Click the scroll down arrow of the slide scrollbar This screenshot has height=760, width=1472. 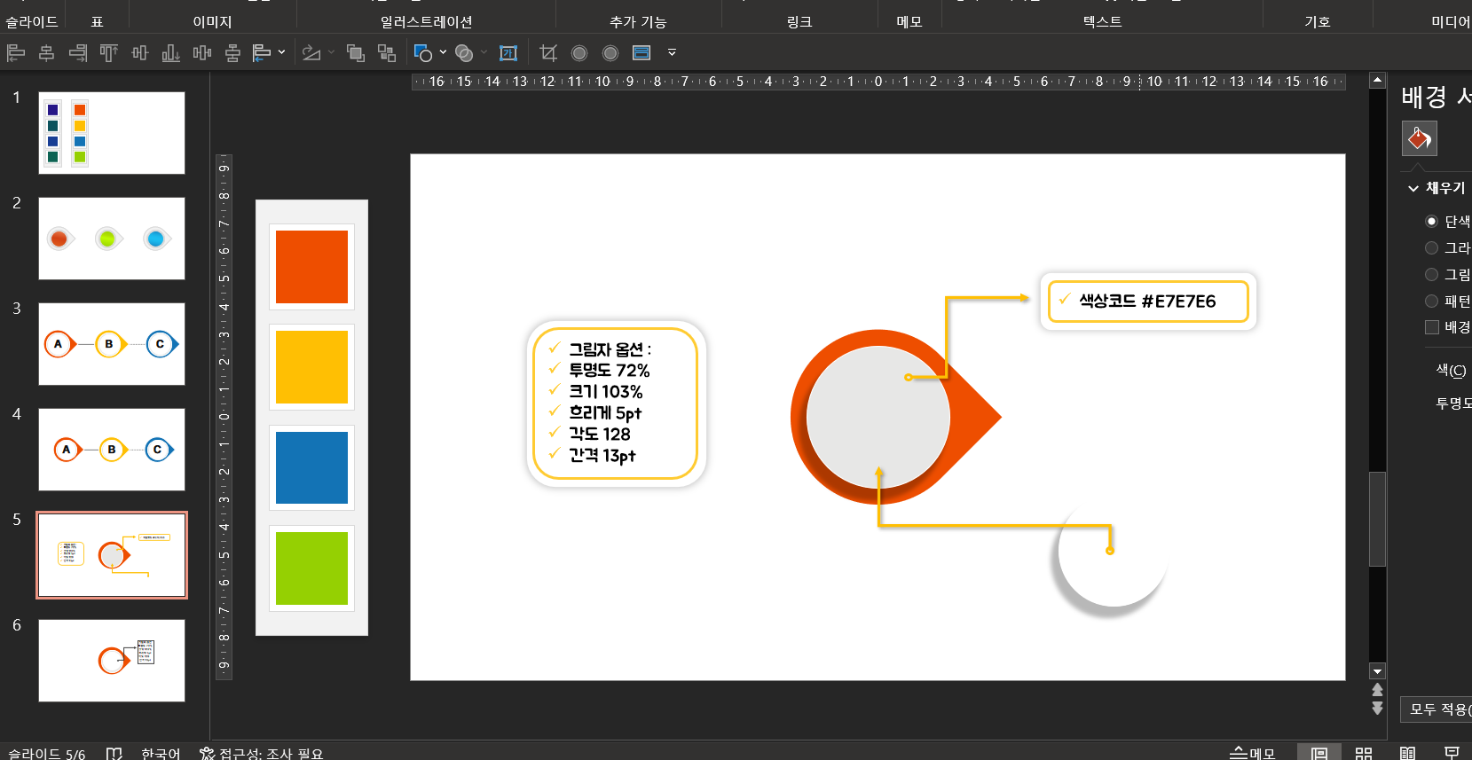[x=1377, y=671]
